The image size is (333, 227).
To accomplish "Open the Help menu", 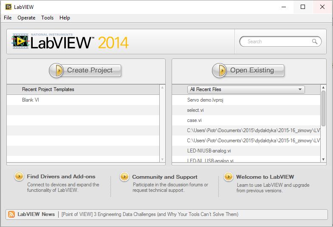I will pos(65,18).
